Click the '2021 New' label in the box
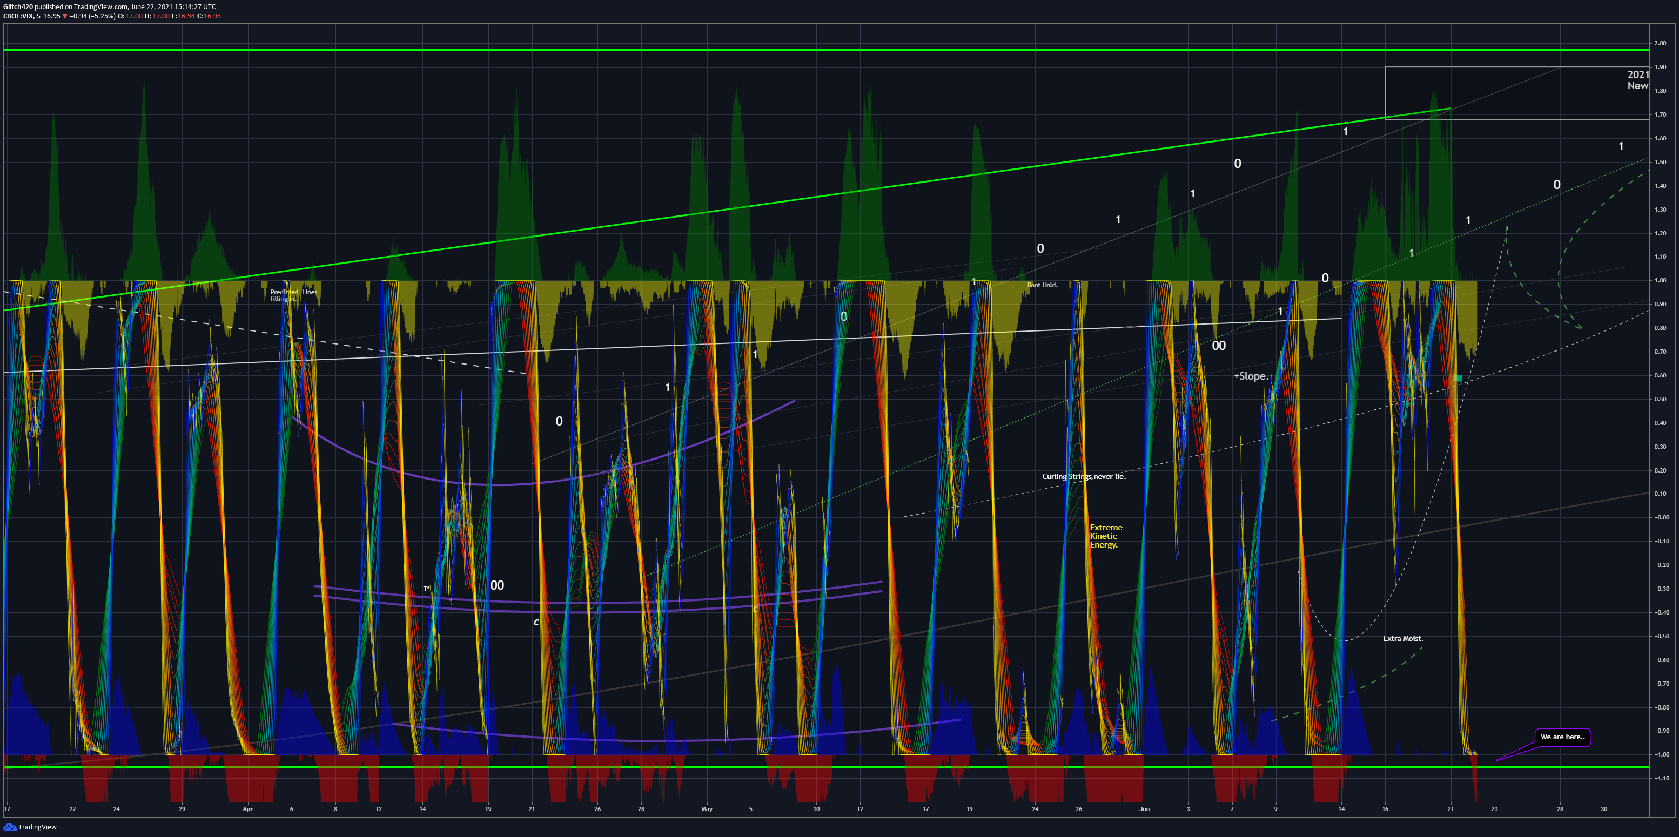This screenshot has width=1679, height=837. point(1637,80)
